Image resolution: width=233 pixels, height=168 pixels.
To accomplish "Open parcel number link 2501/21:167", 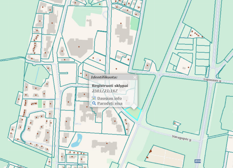I will 105,91.
